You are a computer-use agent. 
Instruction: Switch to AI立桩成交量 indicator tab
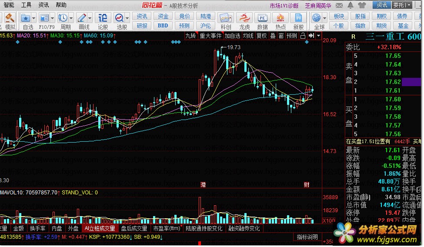coord(100,228)
